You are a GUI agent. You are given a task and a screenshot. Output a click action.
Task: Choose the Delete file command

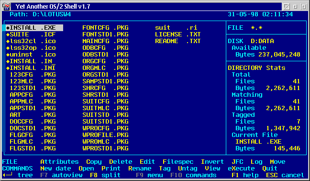(x=121, y=162)
